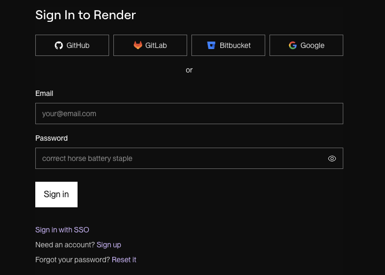
Task: Show password using the eye icon
Action: click(x=332, y=158)
